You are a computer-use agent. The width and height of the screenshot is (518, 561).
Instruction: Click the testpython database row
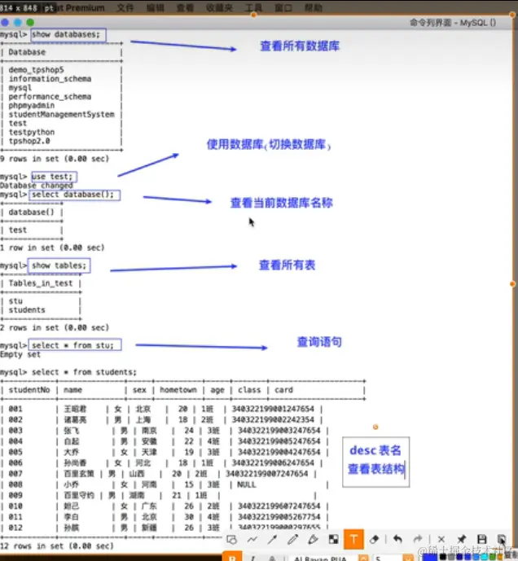[32, 132]
